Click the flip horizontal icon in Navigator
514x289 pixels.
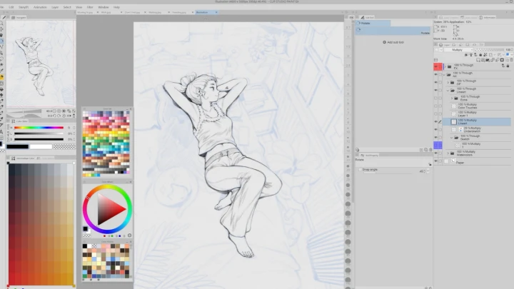[69, 116]
